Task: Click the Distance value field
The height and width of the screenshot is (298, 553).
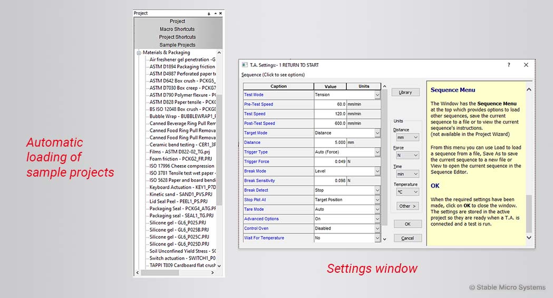Action: click(x=330, y=142)
